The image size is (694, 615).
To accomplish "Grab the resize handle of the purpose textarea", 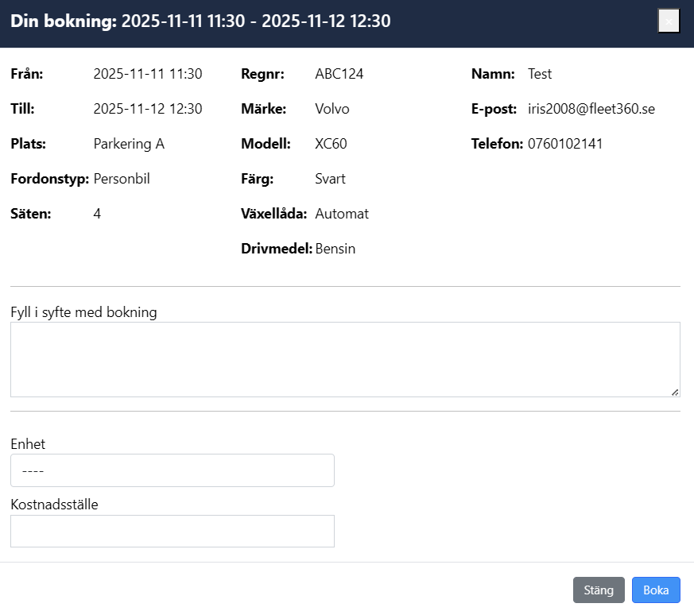I will coord(675,392).
